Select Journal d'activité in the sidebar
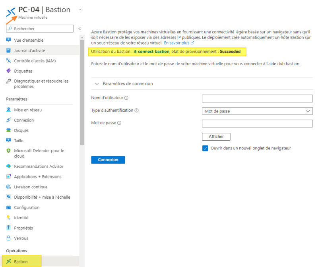The width and height of the screenshot is (318, 267). tap(29, 50)
